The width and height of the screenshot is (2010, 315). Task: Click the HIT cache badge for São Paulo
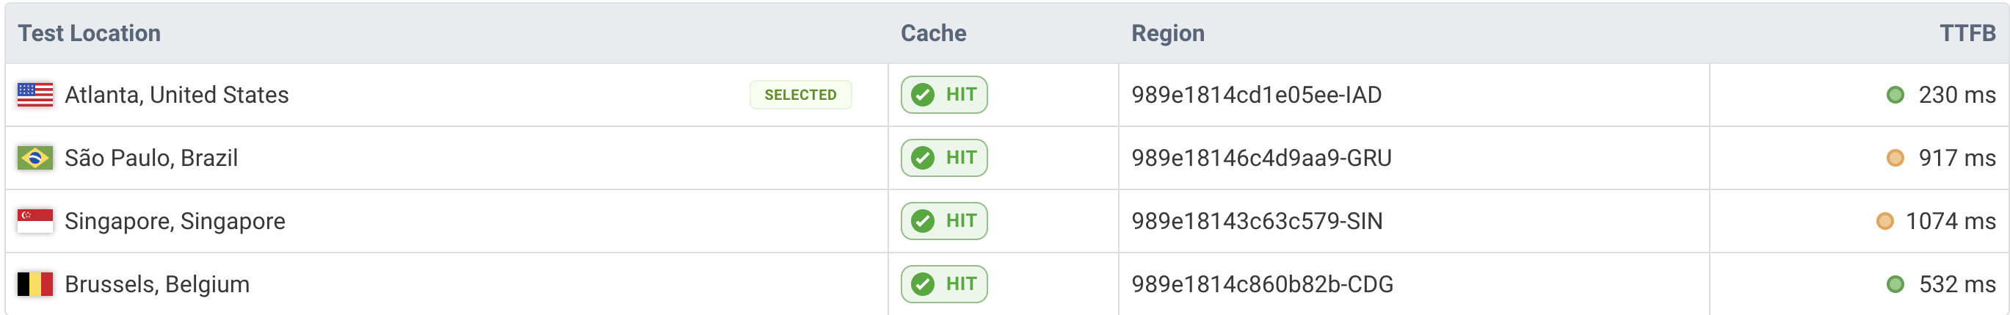[x=943, y=159]
